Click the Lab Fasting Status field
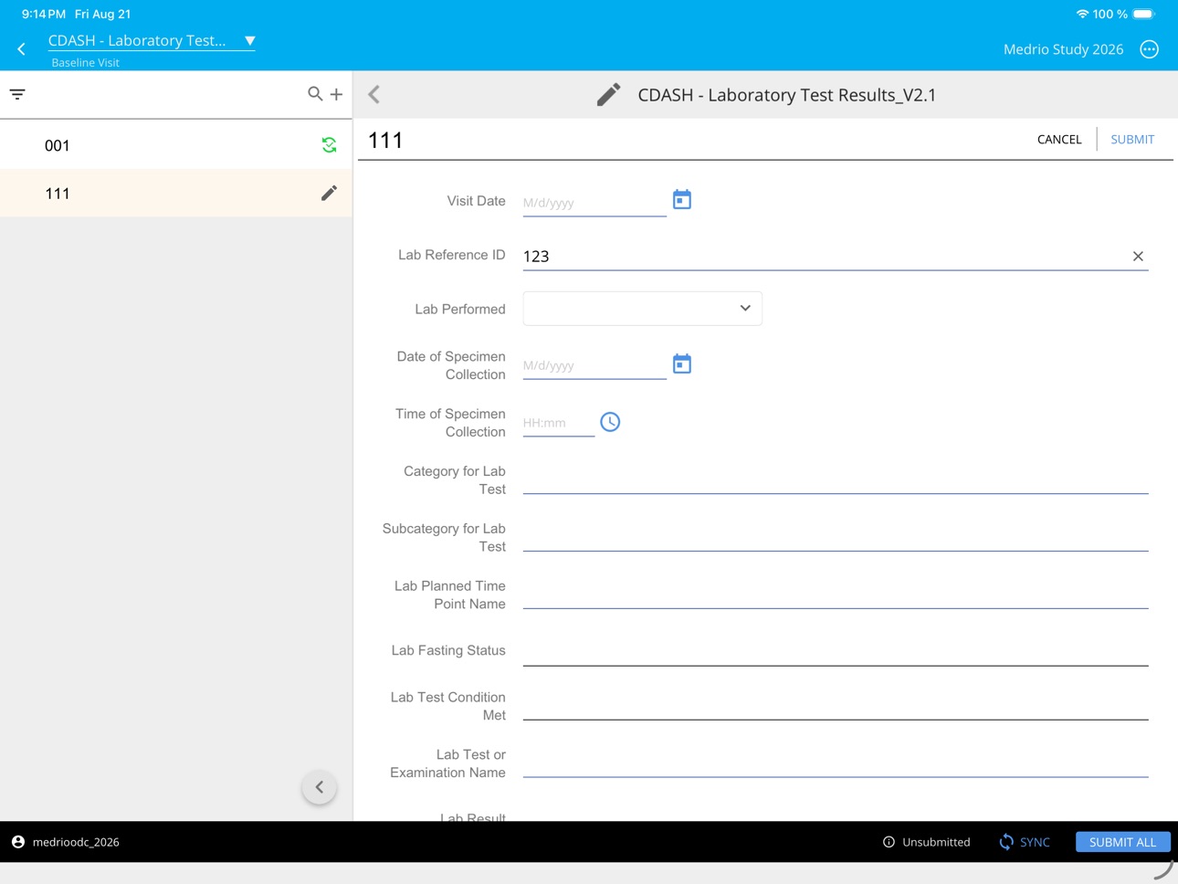Image resolution: width=1178 pixels, height=884 pixels. [x=836, y=652]
